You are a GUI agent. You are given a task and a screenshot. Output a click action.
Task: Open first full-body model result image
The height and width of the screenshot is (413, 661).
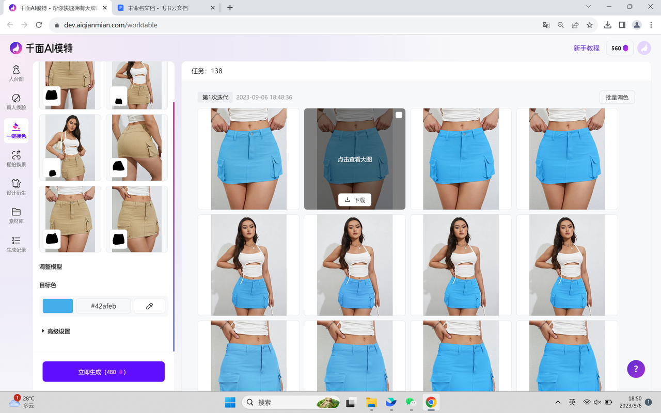248,265
